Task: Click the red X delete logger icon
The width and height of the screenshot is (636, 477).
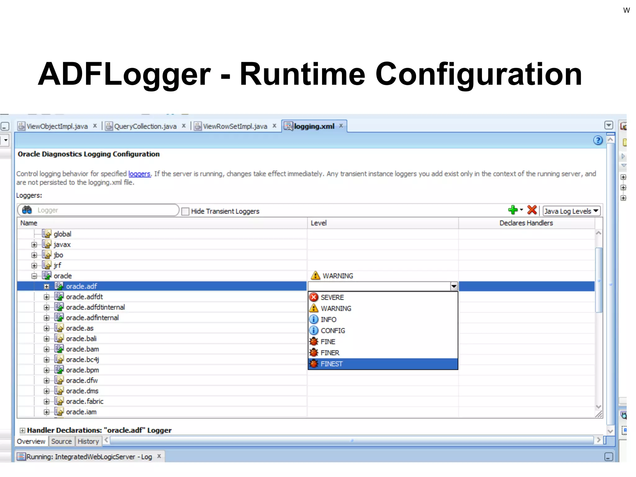Action: 532,210
